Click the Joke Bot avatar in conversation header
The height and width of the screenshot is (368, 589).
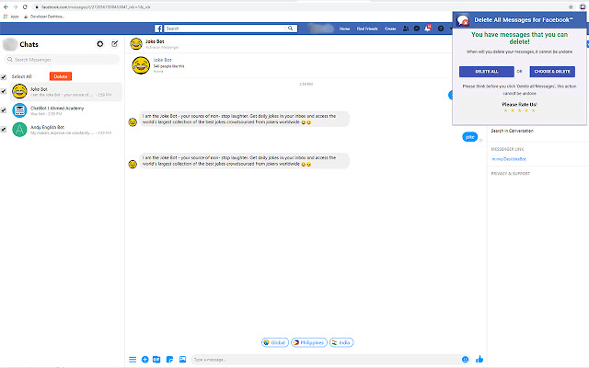pos(136,43)
